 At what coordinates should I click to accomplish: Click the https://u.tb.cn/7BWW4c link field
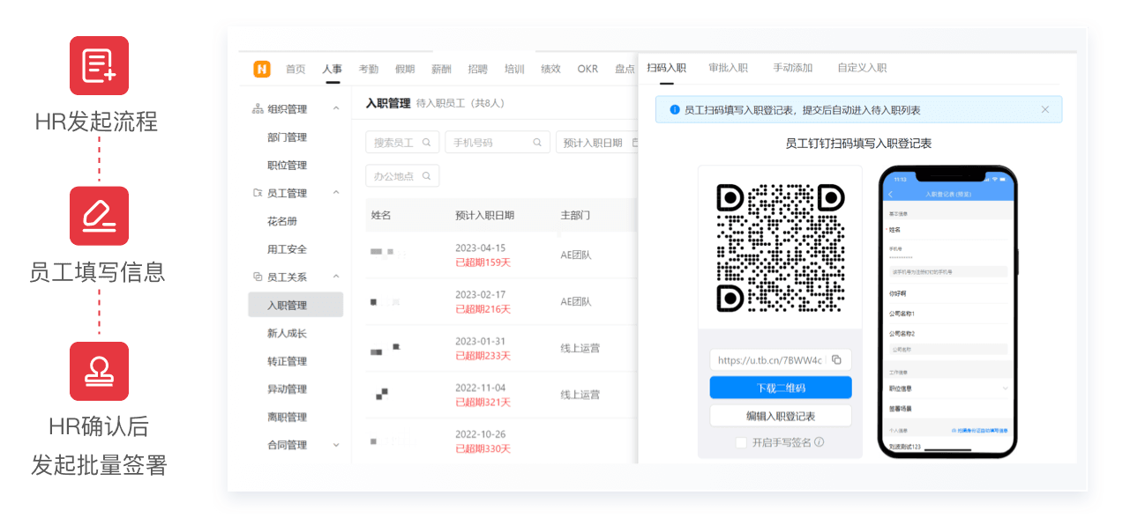[x=781, y=359]
